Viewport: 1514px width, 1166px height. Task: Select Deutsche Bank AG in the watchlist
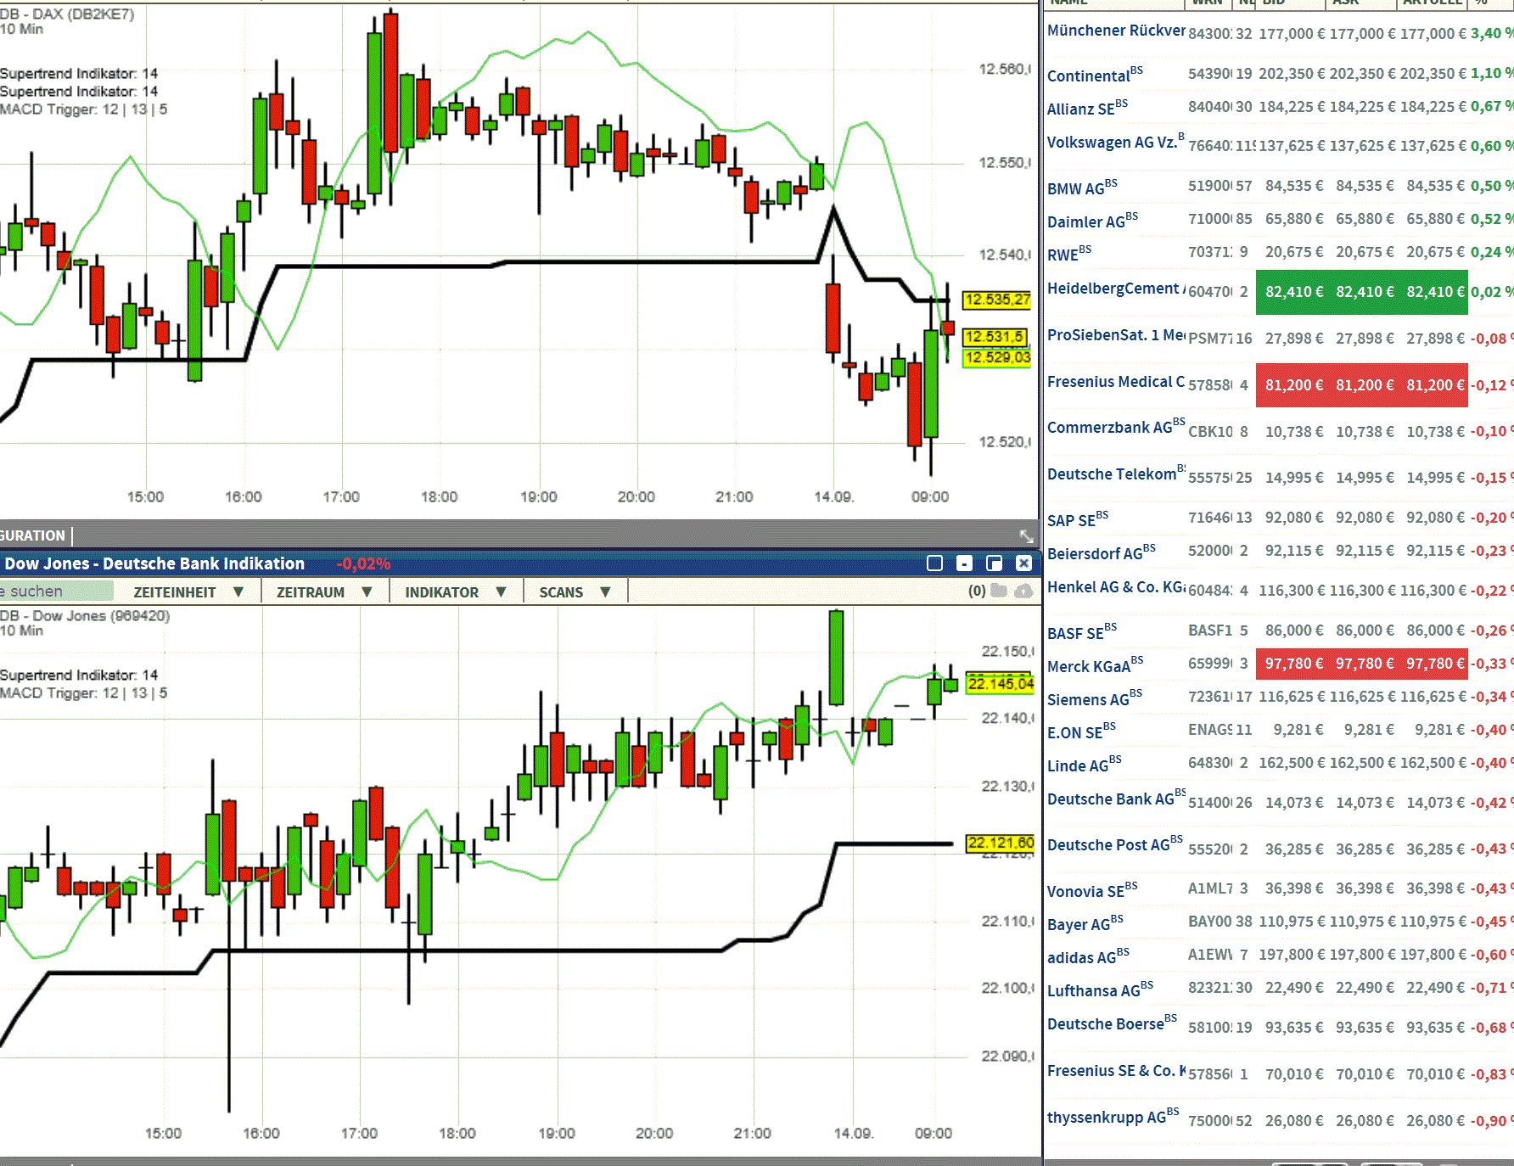(1112, 799)
